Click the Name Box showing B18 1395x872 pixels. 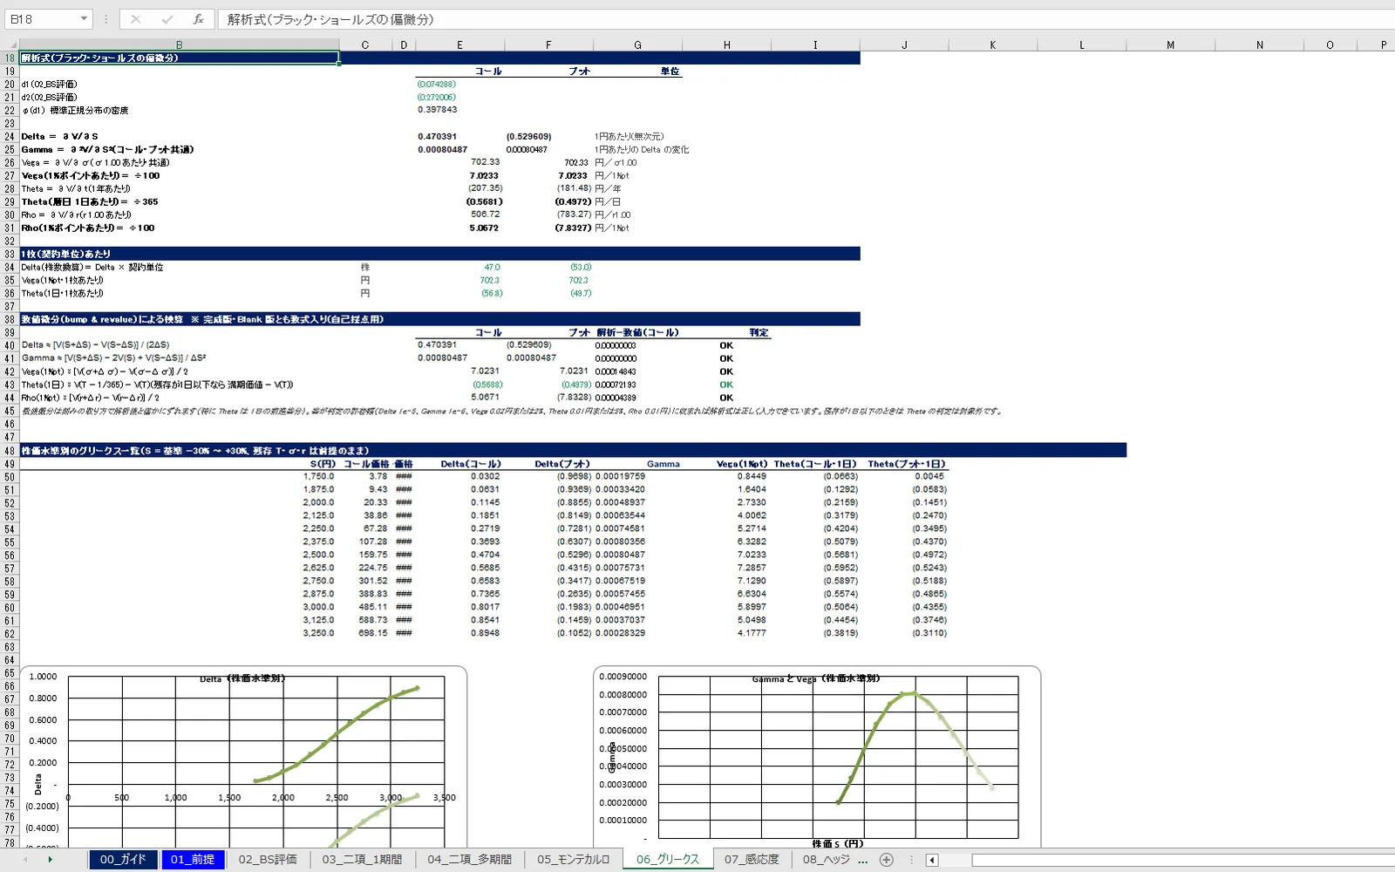pos(42,19)
